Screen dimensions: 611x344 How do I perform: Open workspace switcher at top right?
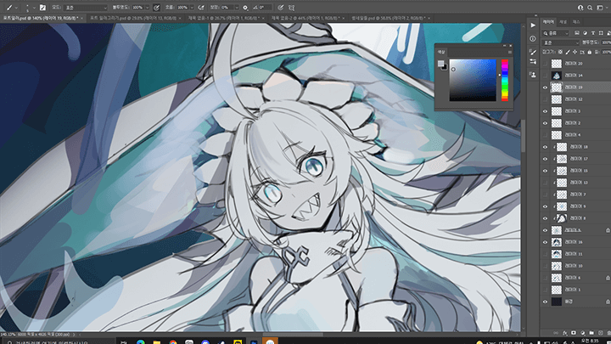(x=600, y=8)
